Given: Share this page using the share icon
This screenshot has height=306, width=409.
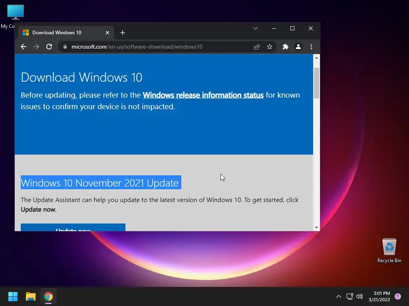Looking at the screenshot, I should (x=257, y=47).
